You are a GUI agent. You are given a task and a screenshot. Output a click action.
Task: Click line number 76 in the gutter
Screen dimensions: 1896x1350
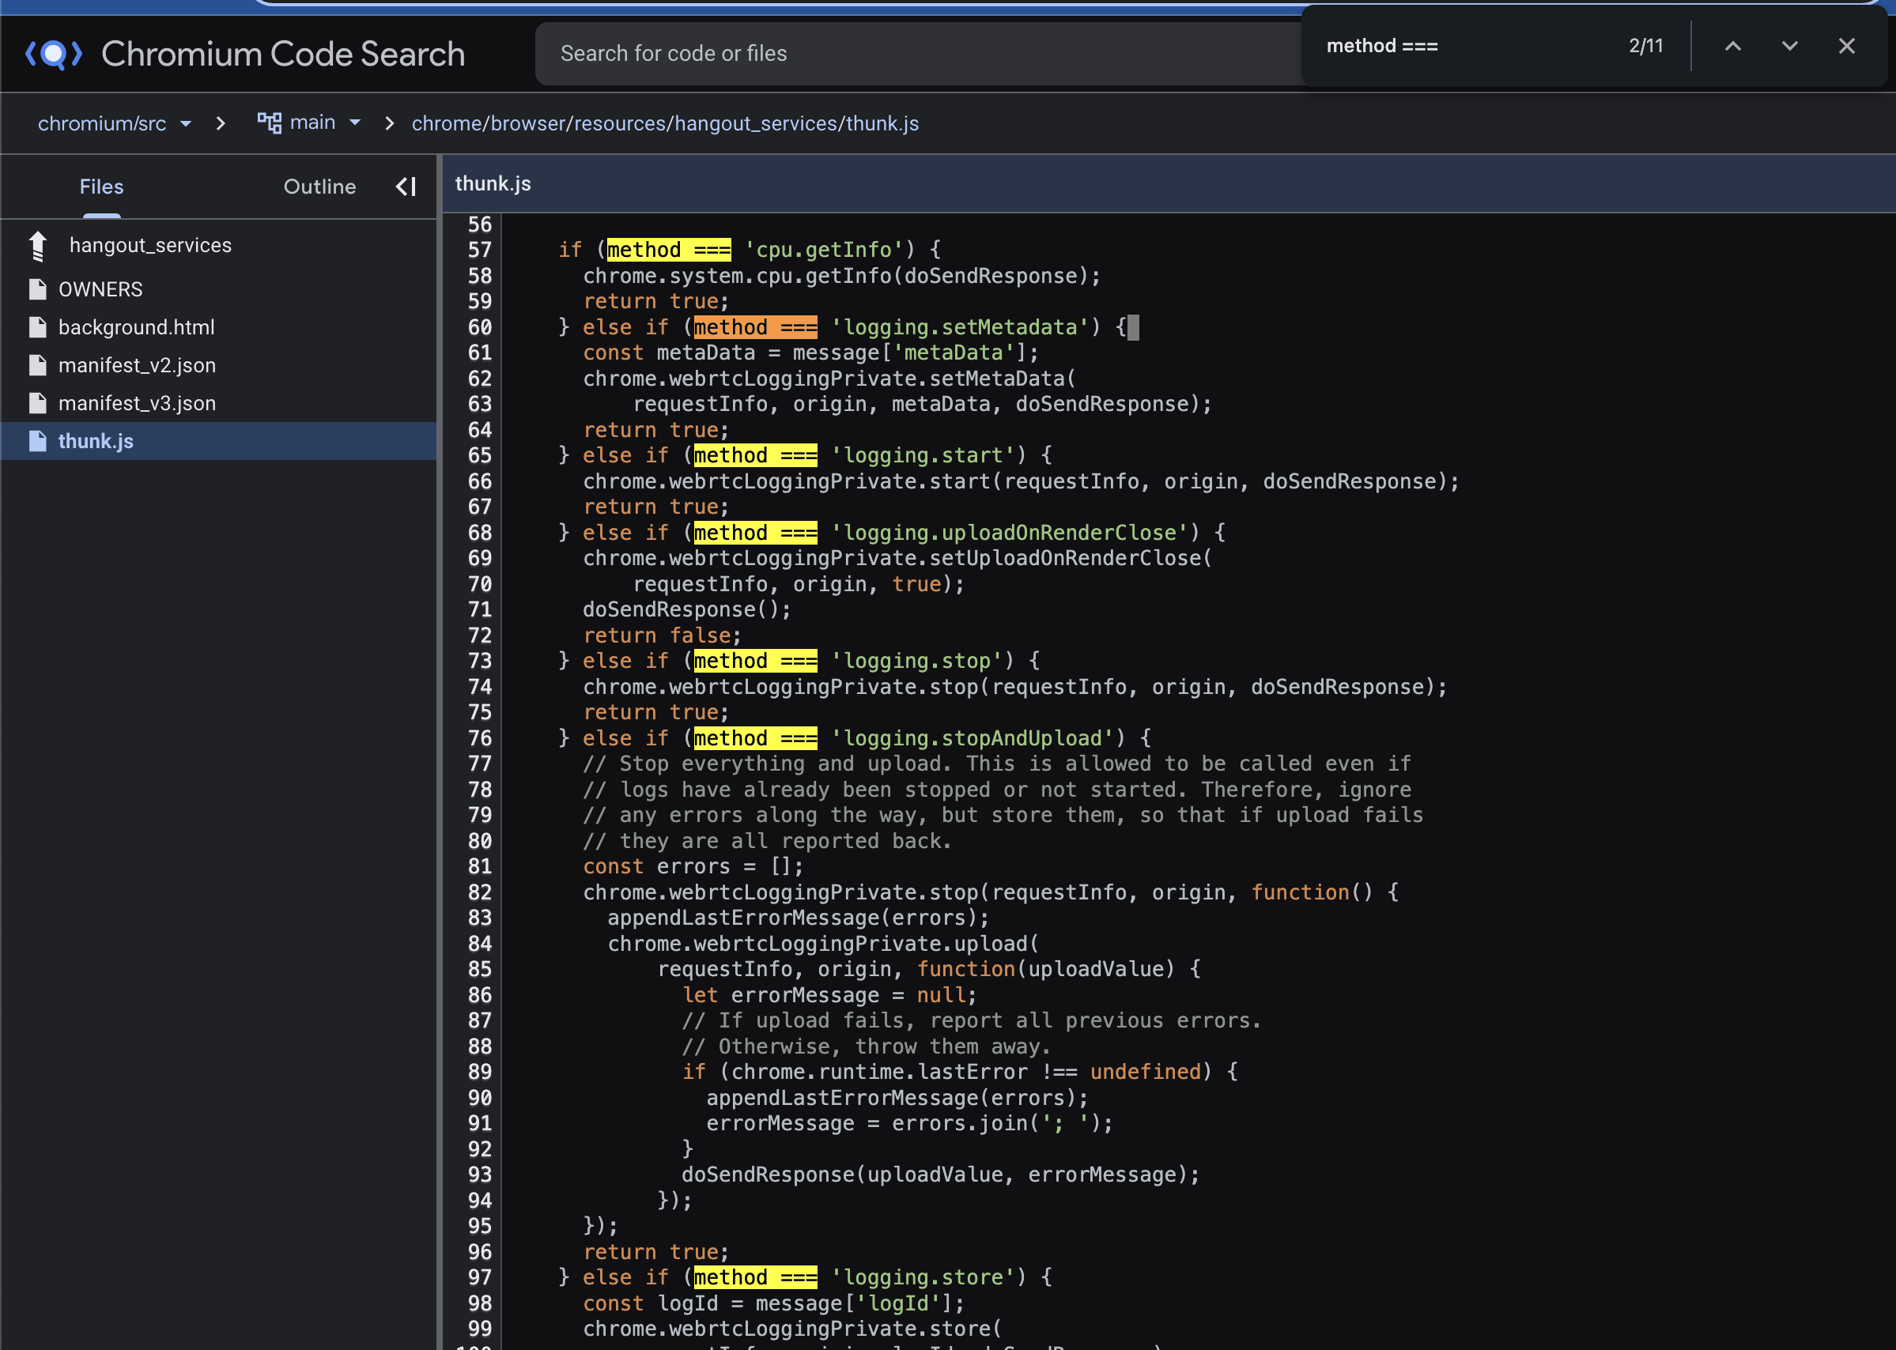point(480,738)
